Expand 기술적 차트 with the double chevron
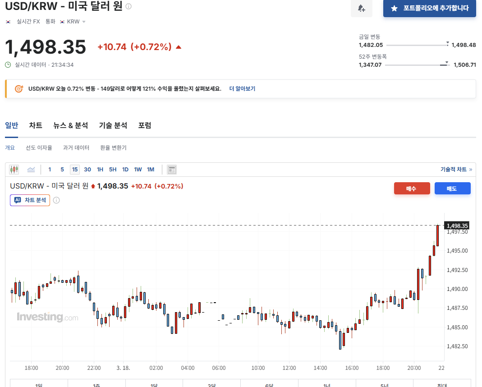Screen dimensions: 482x387 (x=470, y=170)
